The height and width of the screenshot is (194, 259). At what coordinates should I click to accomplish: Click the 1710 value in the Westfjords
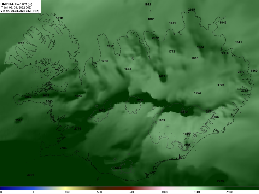click(59, 18)
